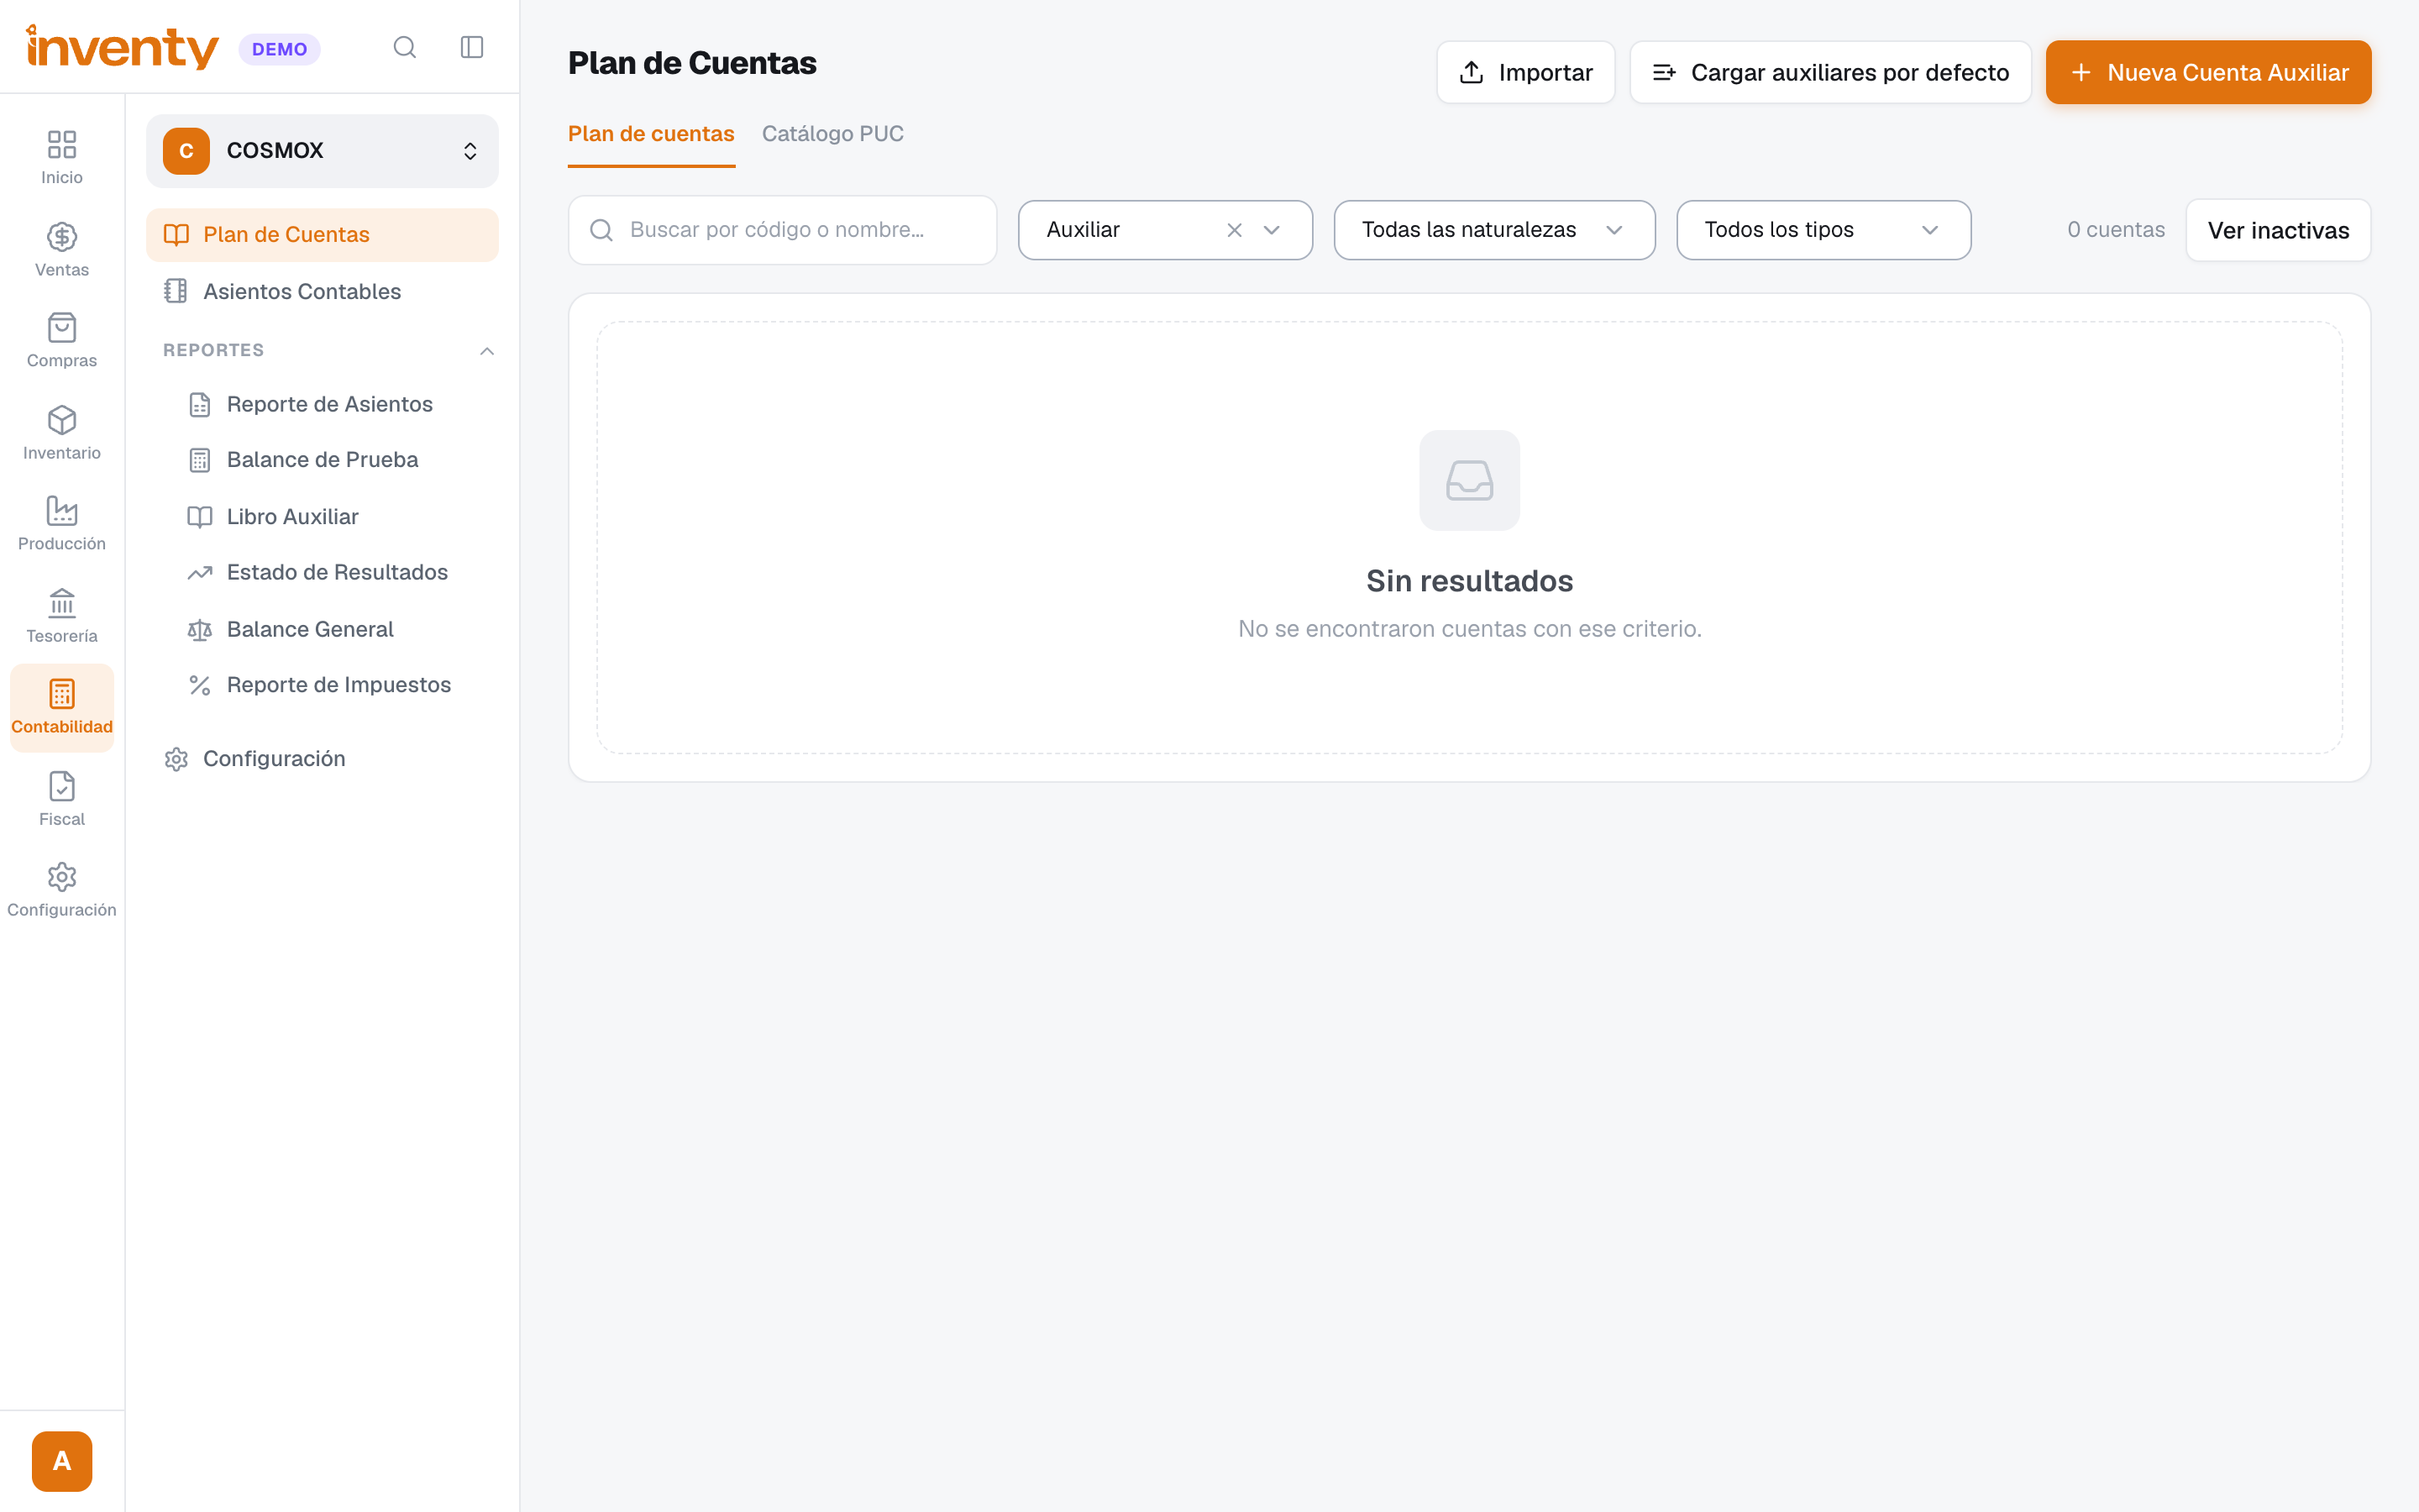Open the Auxiliar level dropdown
This screenshot has width=2419, height=1512.
(x=1166, y=230)
